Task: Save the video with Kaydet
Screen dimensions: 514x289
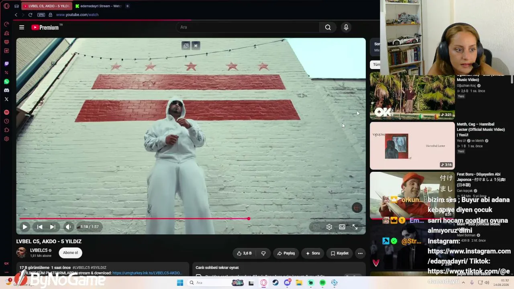Action: (x=340, y=253)
